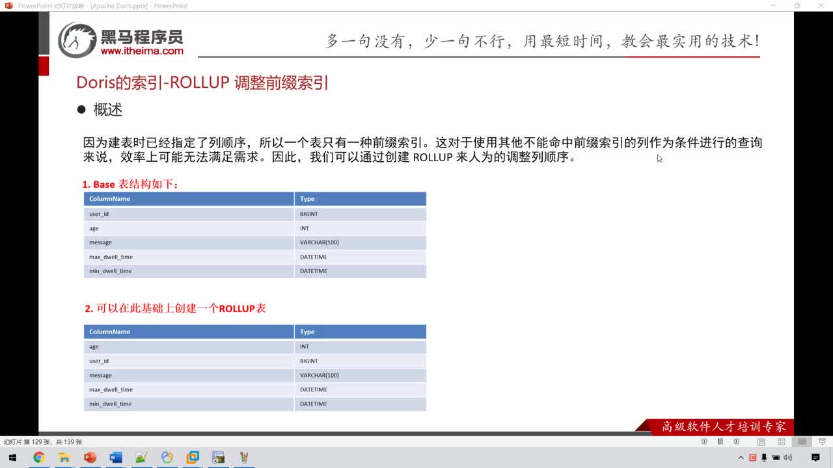
Task: Click the slide title 'Doris的索引-ROLLUP 调整前缀索引'
Action: (x=202, y=83)
